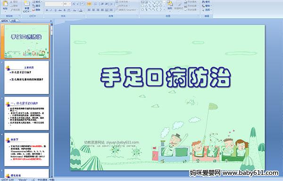The height and width of the screenshot is (181, 283).
Task: Toggle the highlighted bullets list button
Action: [89, 4]
